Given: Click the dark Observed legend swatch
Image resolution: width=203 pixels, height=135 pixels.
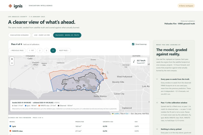Looking at the screenshot, I should click(58, 106).
